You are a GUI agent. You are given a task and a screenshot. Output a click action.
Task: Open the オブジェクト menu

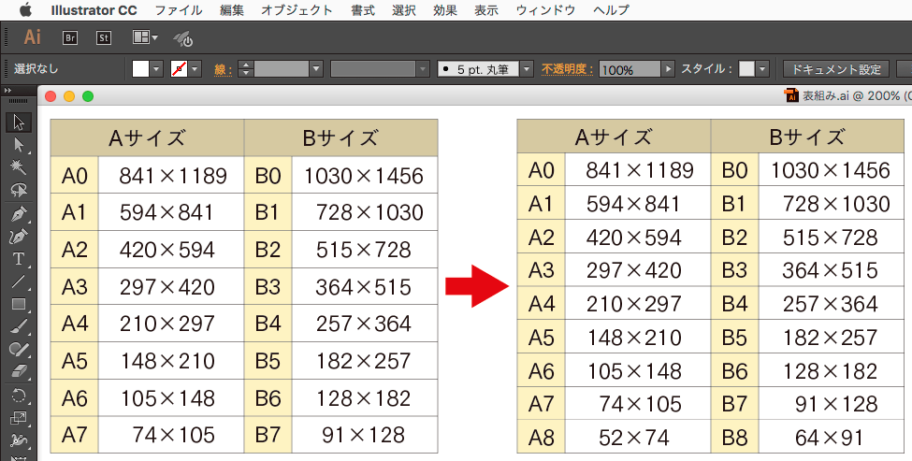[297, 10]
